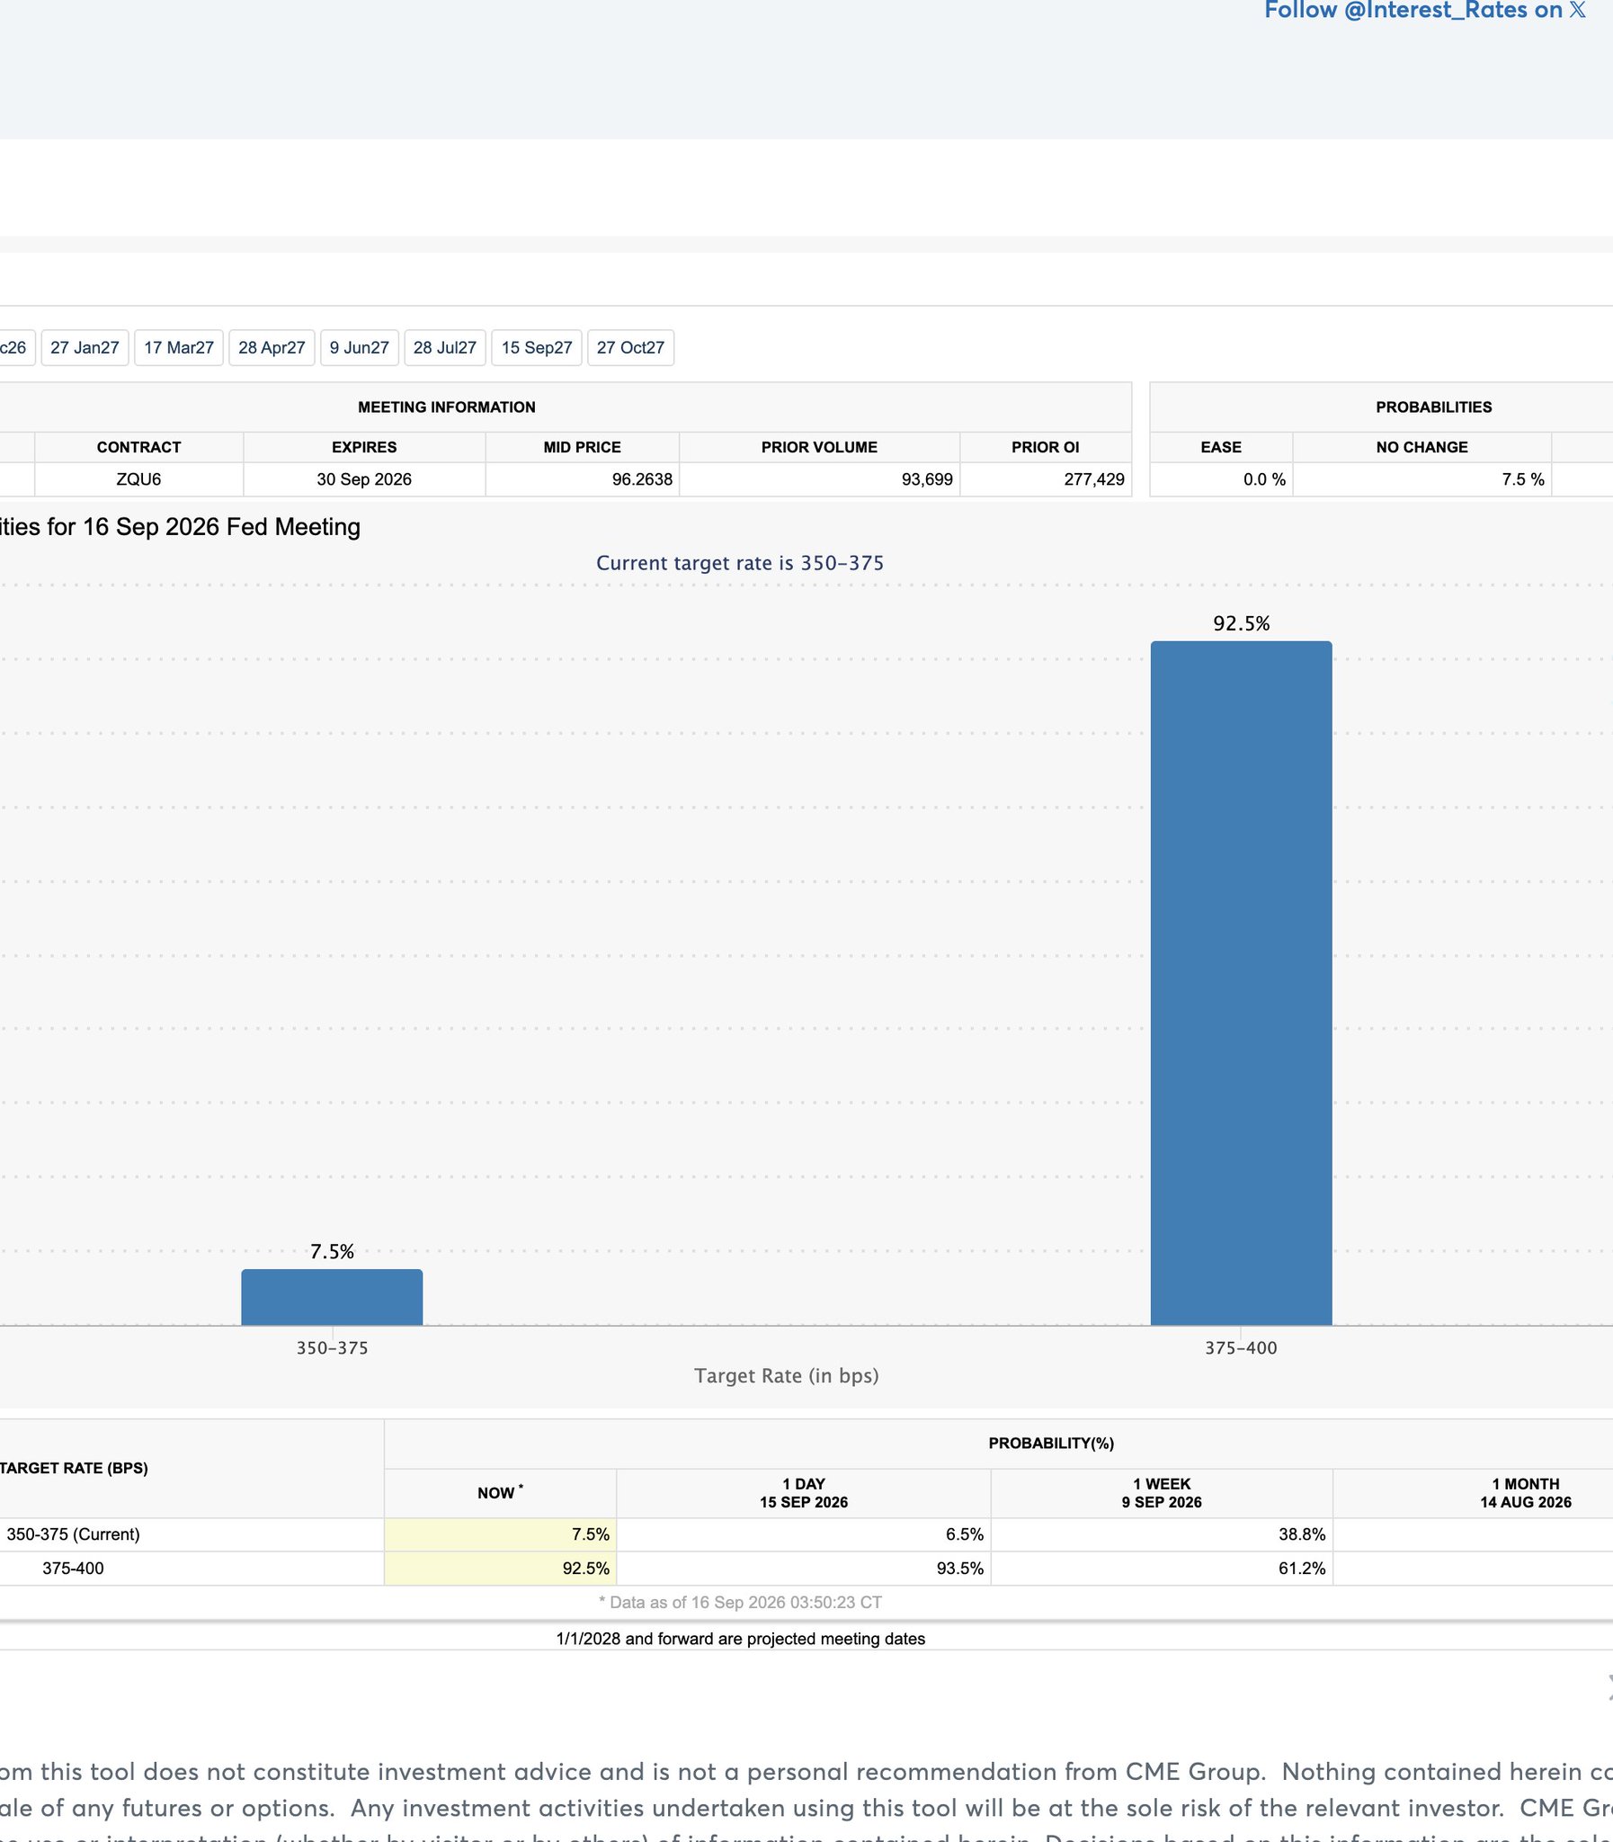Screen dimensions: 1613x1842
Task: Click the X logo icon beside Follow link
Action: point(1577,10)
